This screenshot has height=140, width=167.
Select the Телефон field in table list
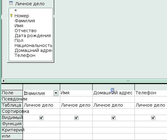[25, 55]
